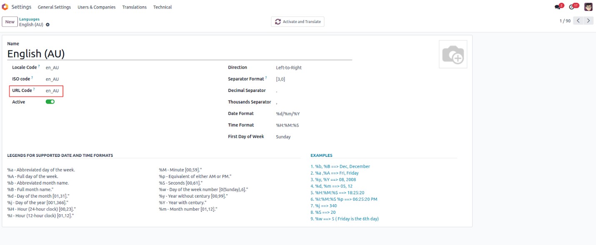Upload image via camera placeholder icon
596x245 pixels.
click(453, 54)
